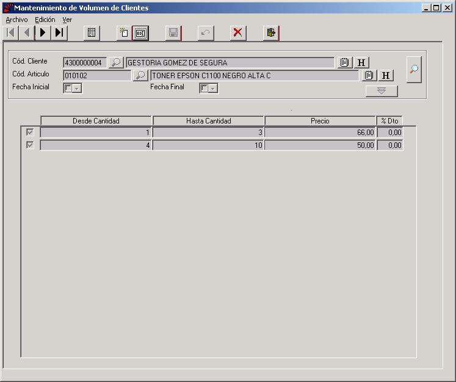The image size is (456, 382).
Task: Maximize the Mantenimiento de Volumen window
Action: (x=436, y=8)
